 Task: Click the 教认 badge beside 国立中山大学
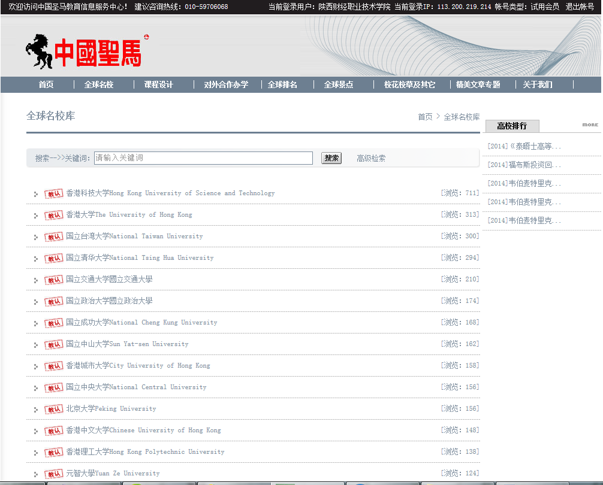click(x=54, y=344)
